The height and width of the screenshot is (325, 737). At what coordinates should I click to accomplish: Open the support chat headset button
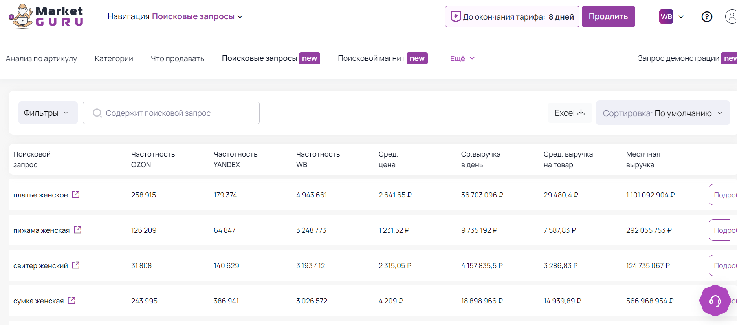[x=715, y=301]
